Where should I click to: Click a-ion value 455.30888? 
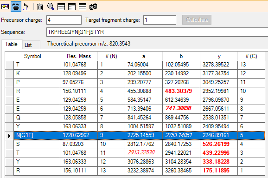144,91
